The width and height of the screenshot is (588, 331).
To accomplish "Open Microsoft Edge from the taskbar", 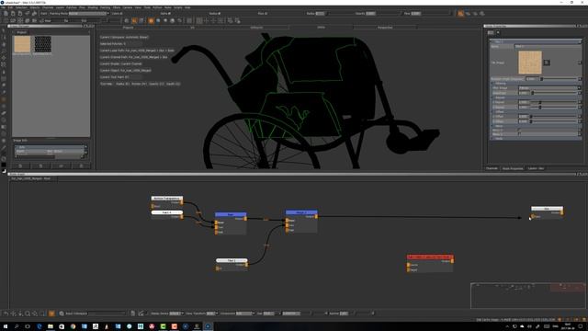I will 39,326.
